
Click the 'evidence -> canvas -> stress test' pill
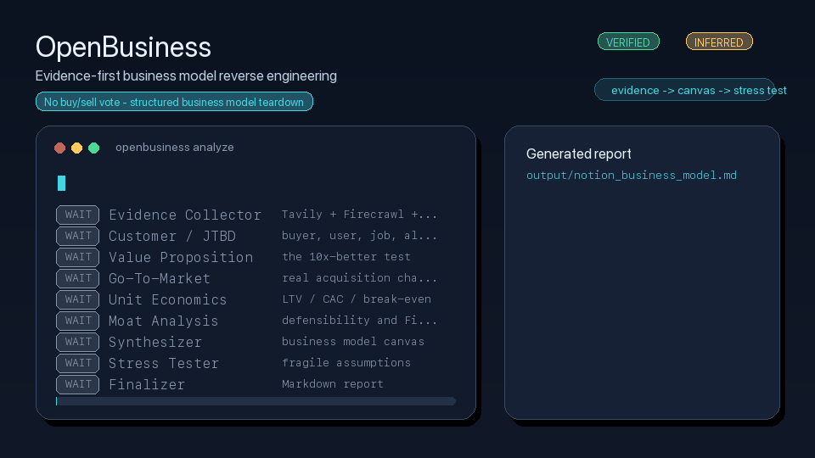tap(684, 90)
